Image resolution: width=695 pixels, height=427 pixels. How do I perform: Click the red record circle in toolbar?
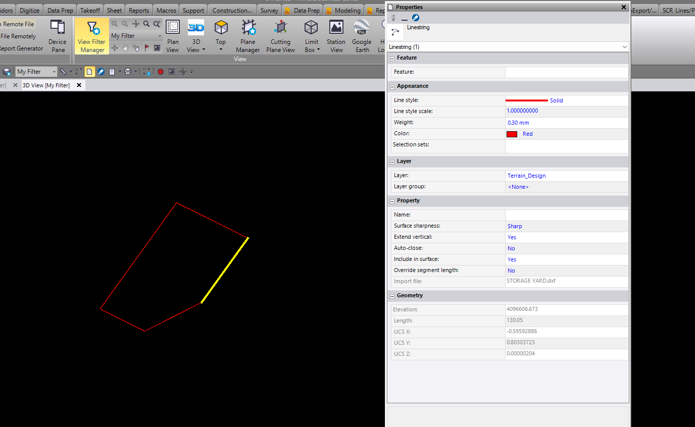click(x=161, y=72)
